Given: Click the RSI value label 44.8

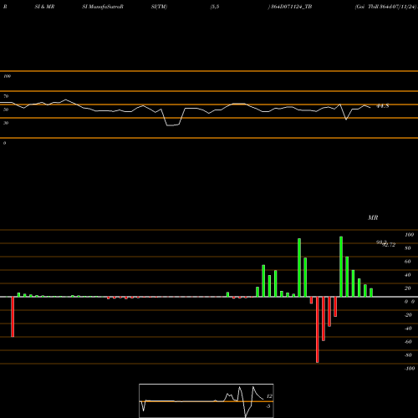Looking at the screenshot, I should coord(382,106).
